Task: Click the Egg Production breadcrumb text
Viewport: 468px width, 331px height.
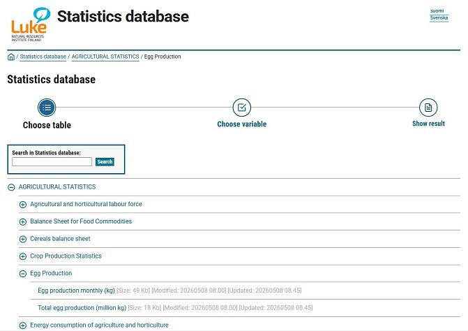Action: [163, 57]
